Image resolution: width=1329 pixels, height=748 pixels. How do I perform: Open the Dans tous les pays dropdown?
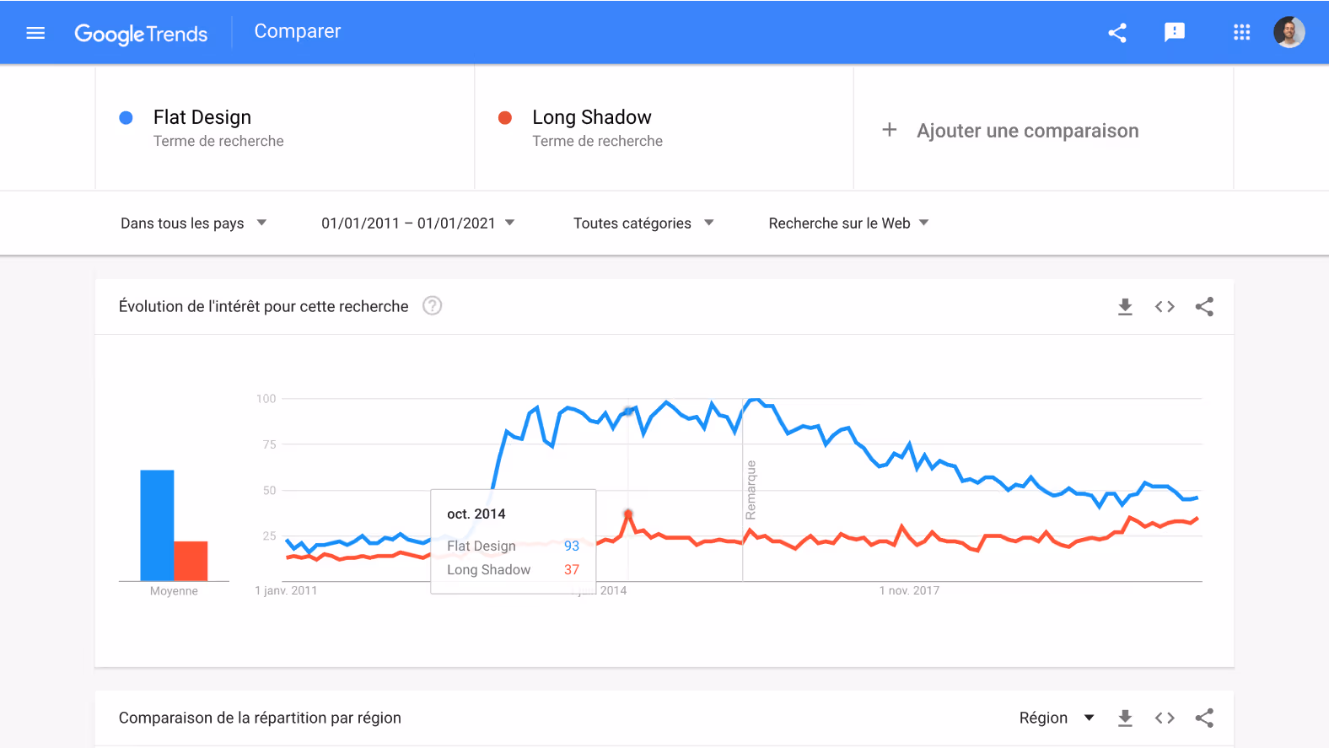[x=194, y=223]
